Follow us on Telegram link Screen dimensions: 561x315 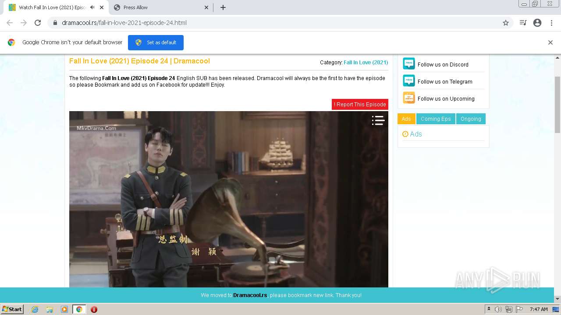[445, 81]
